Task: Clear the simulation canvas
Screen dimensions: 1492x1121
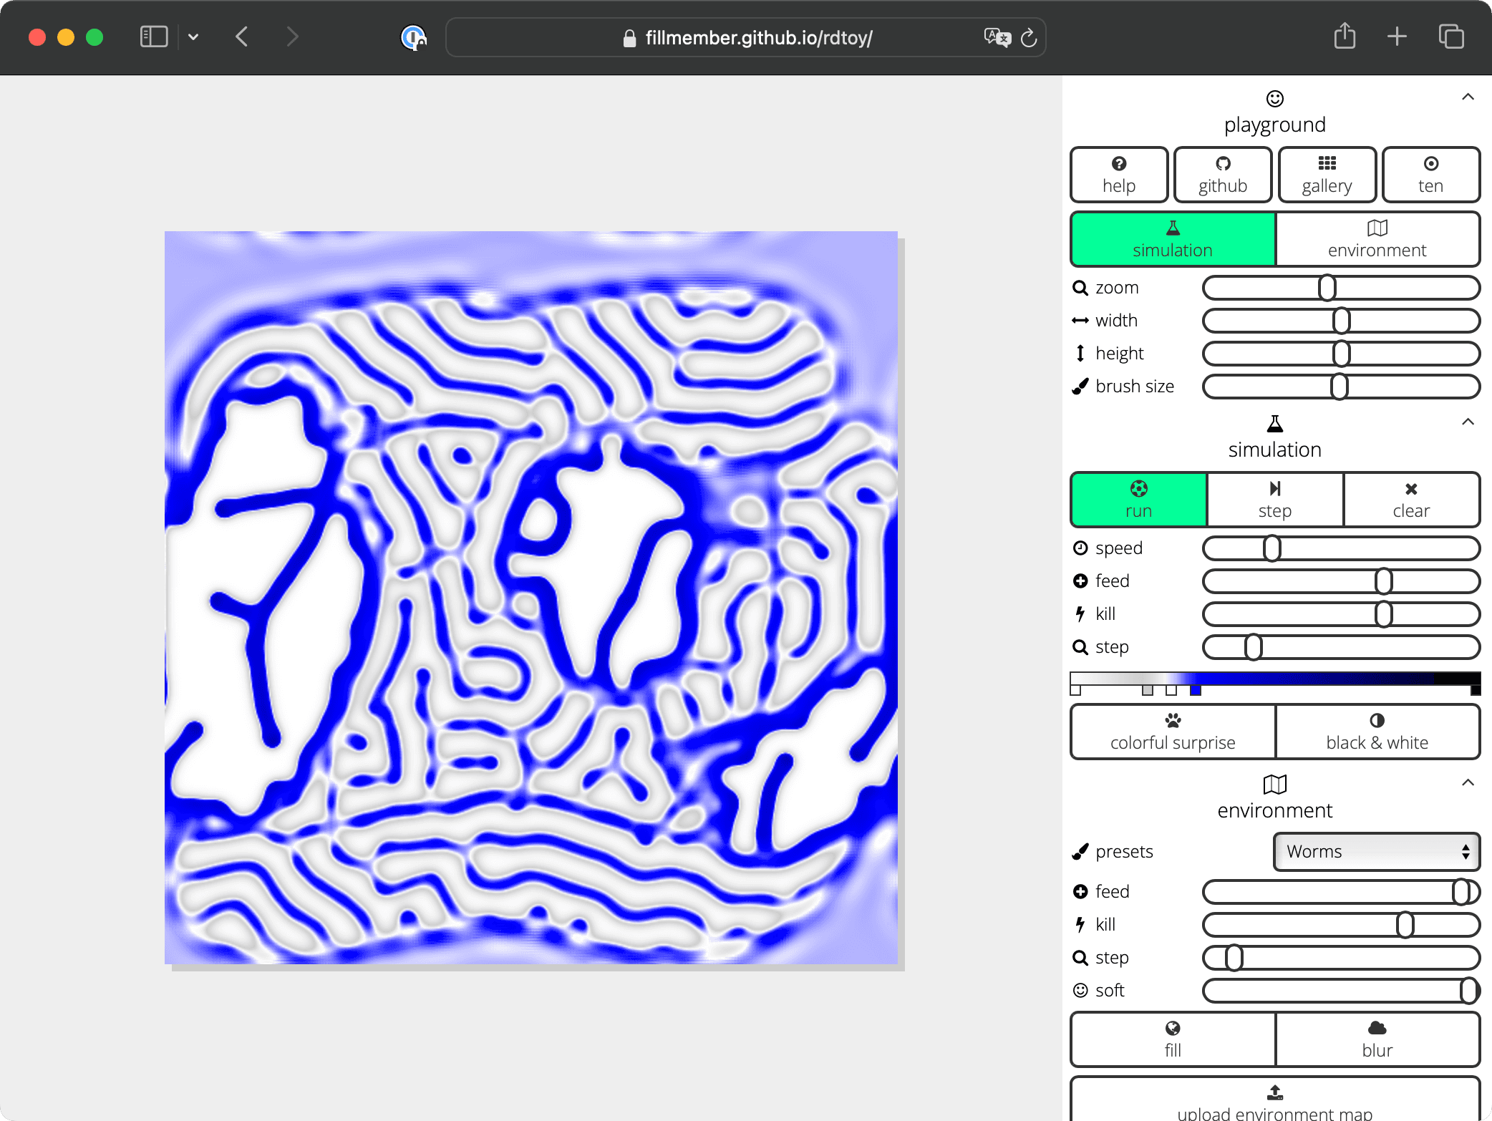Action: pos(1410,500)
